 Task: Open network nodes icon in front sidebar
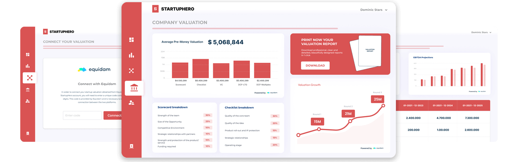click(x=131, y=70)
